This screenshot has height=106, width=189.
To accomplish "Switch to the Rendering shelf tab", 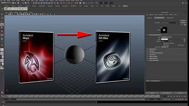I will (x=65, y=6).
